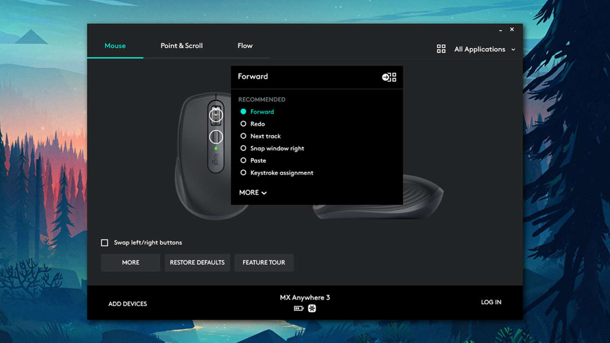Switch to the Point & Scroll tab
This screenshot has width=610, height=343.
pos(182,45)
